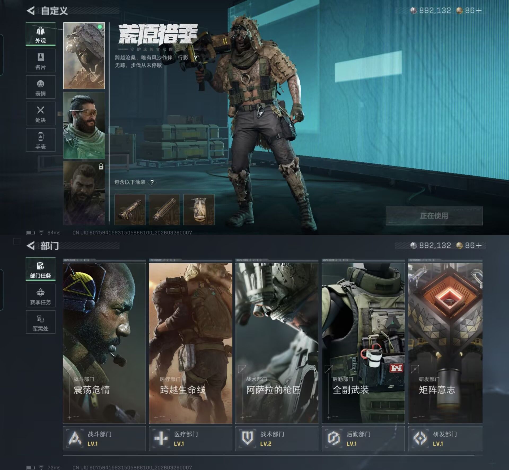Click the 正在使用 button

point(434,216)
